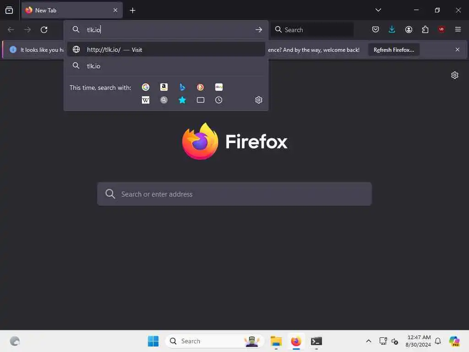Open the Windows Start menu

pyautogui.click(x=153, y=341)
